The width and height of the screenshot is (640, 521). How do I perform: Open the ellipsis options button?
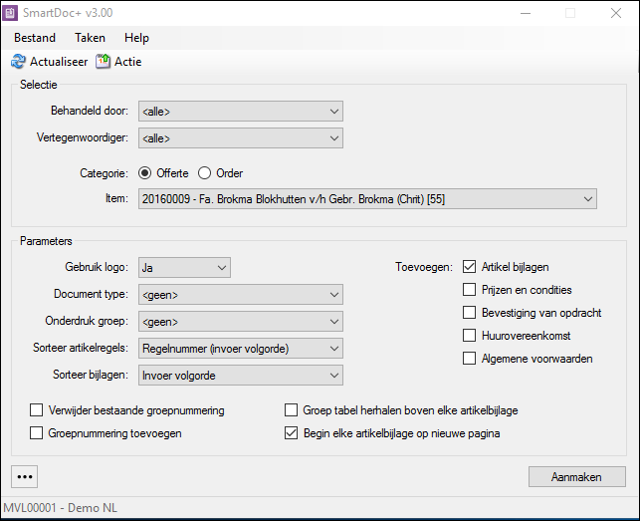pos(25,476)
